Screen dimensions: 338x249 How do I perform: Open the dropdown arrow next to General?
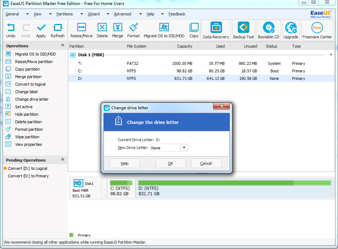(27, 14)
